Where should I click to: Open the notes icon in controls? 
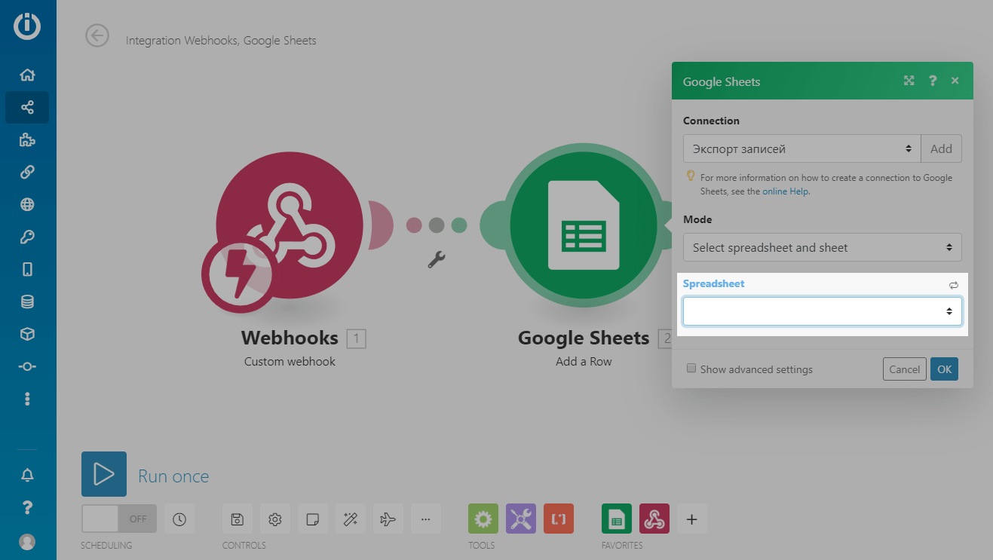tap(312, 519)
